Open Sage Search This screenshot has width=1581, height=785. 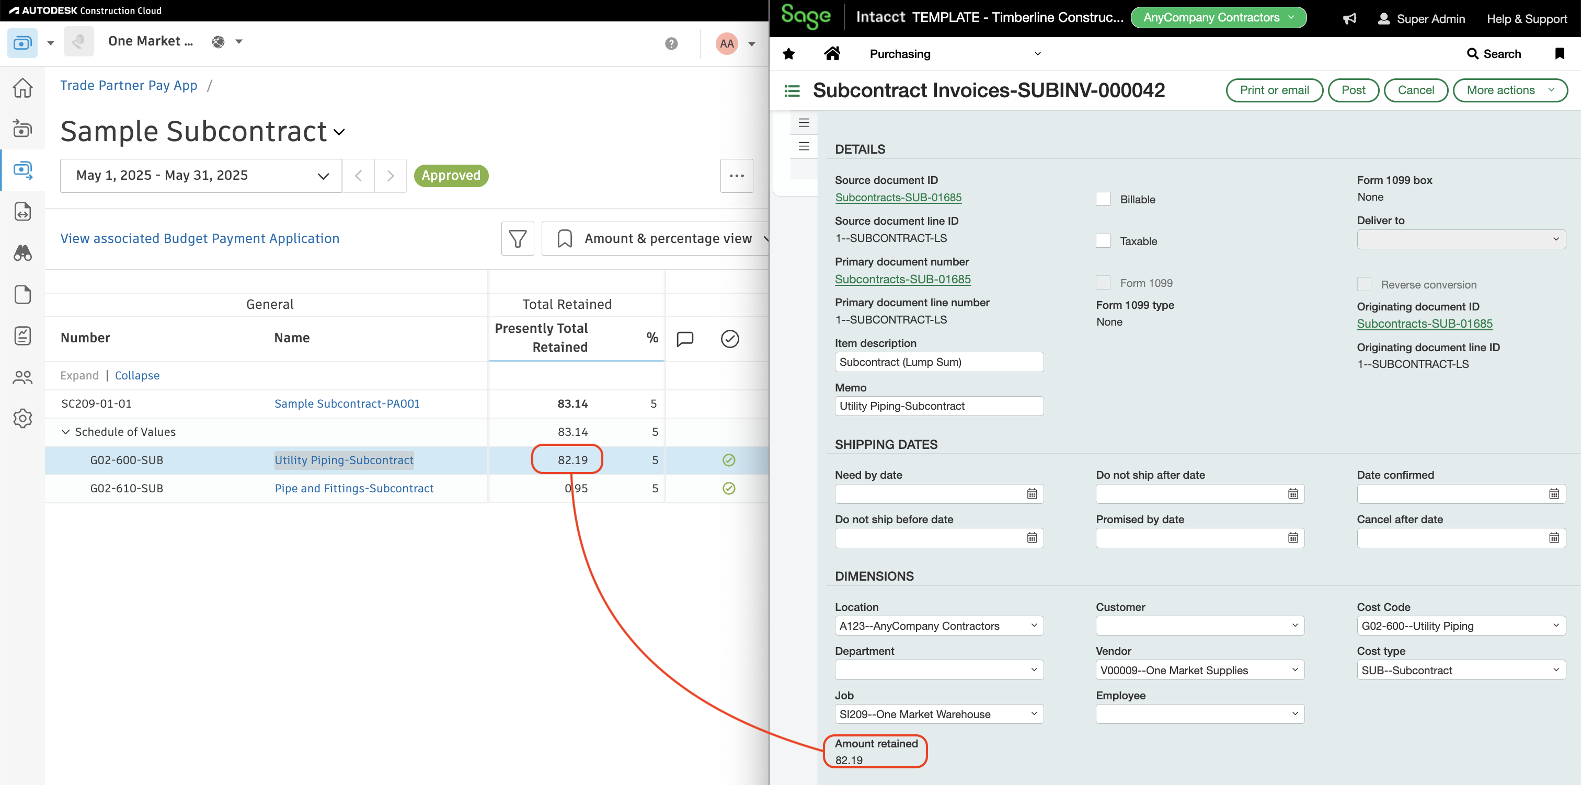coord(1494,54)
